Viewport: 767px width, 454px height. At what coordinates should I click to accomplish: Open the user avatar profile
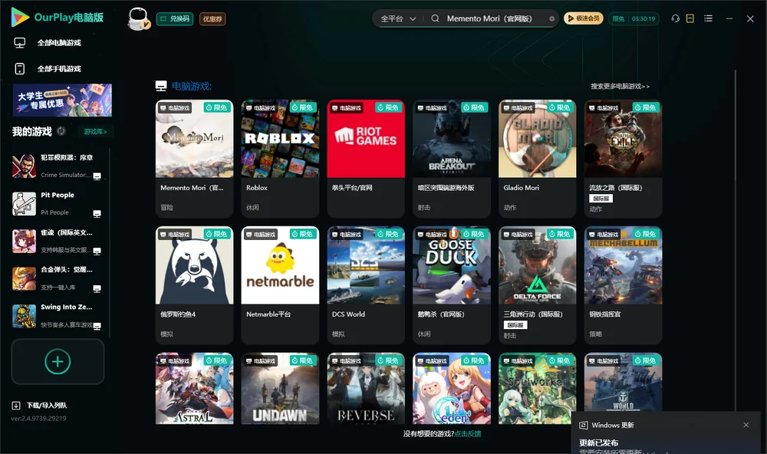[138, 19]
